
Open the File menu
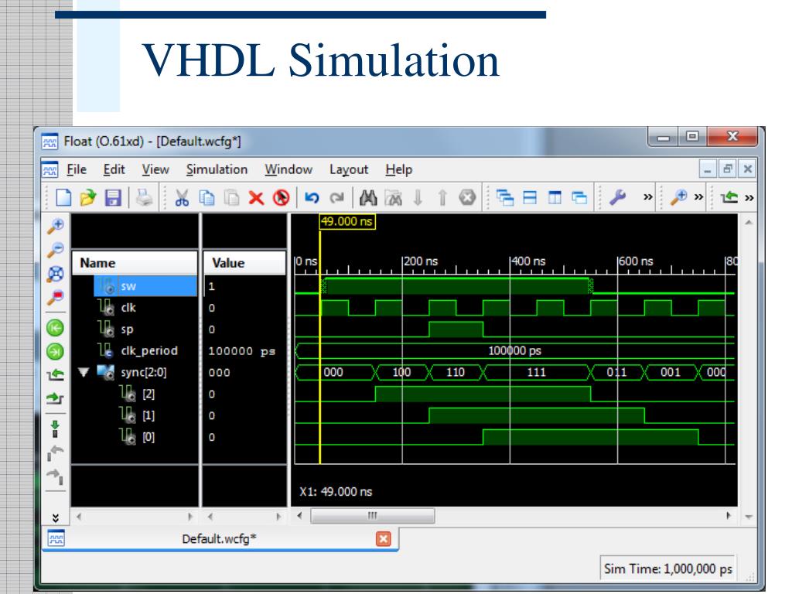pos(77,169)
